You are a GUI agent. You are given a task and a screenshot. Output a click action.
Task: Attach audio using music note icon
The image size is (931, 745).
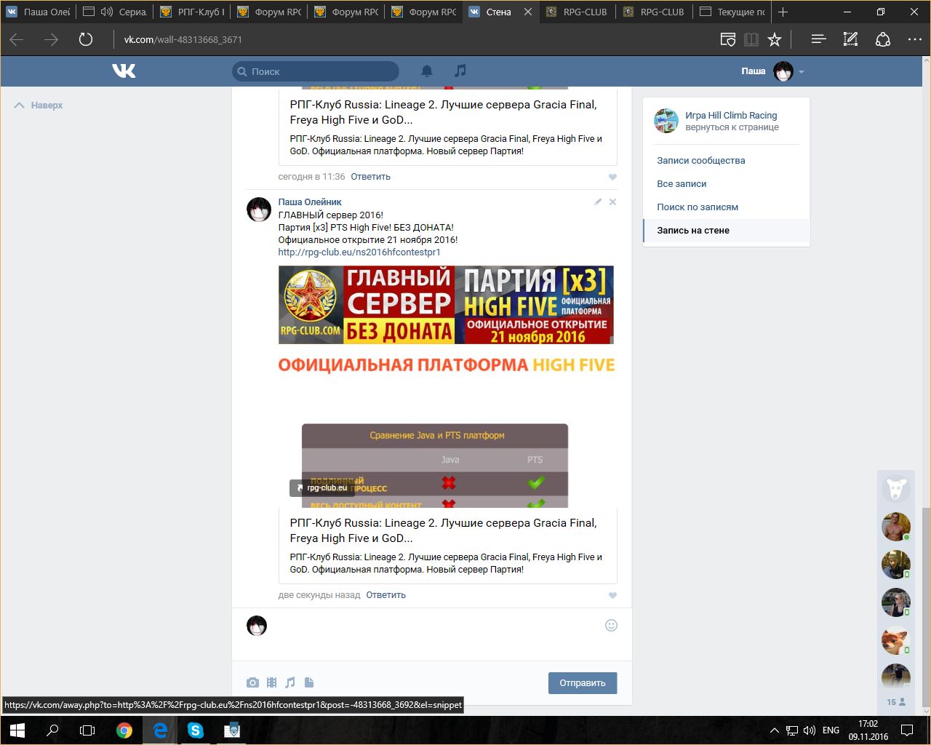coord(290,682)
